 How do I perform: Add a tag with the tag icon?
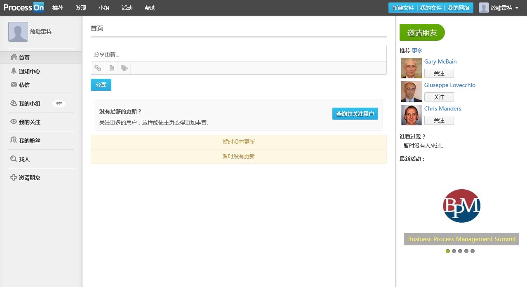click(x=124, y=68)
